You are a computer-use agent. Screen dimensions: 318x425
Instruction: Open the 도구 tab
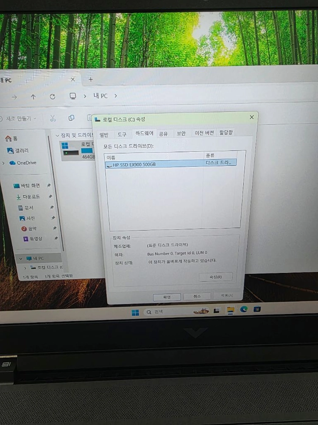click(122, 134)
